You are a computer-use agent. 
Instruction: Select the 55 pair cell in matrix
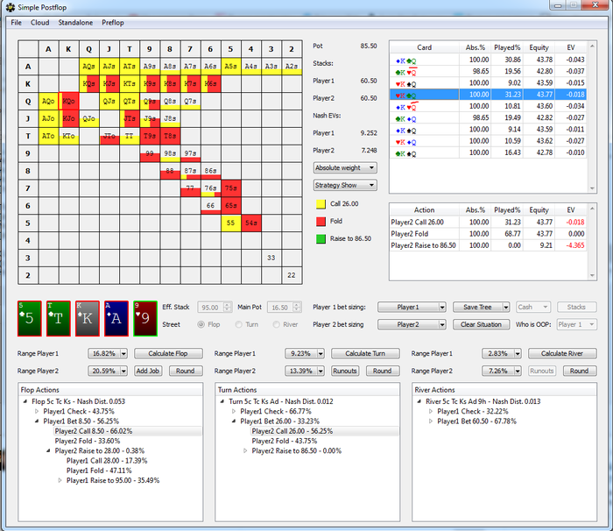click(x=230, y=223)
